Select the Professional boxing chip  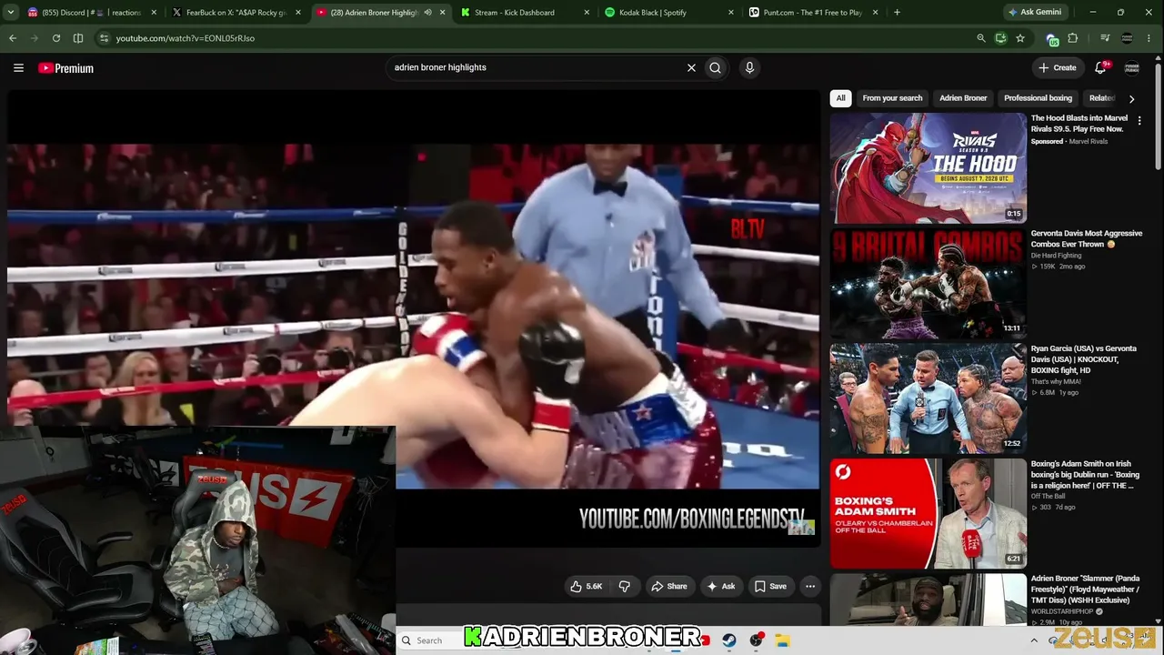click(x=1038, y=98)
